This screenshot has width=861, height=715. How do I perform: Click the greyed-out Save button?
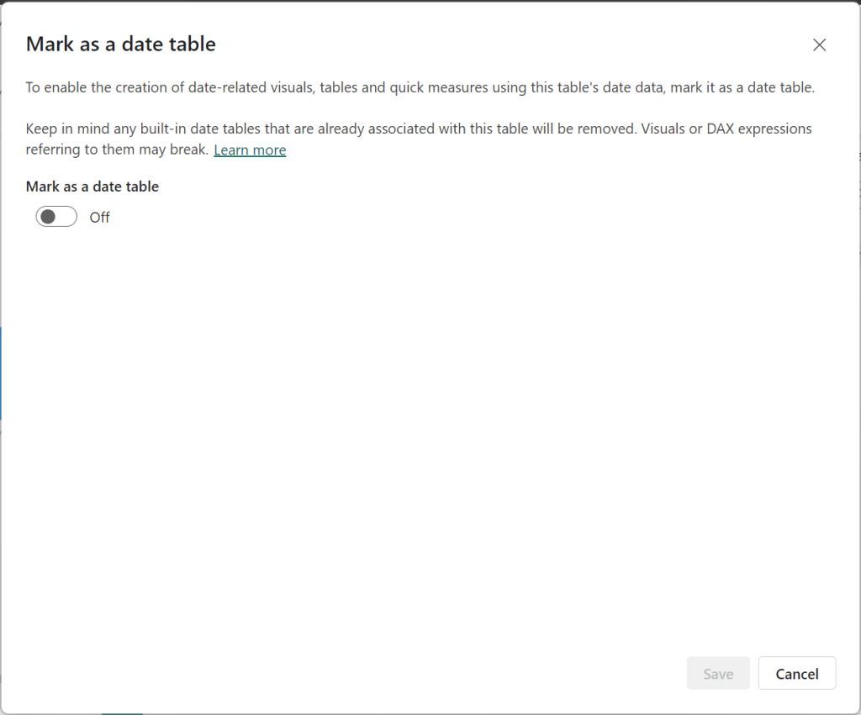(717, 674)
